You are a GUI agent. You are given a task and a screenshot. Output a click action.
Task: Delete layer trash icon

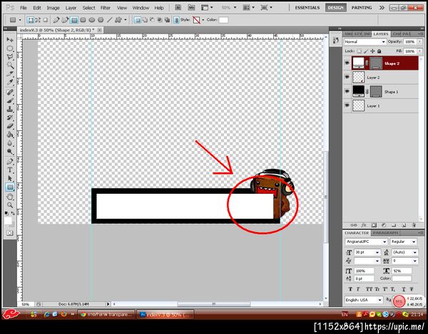click(414, 225)
